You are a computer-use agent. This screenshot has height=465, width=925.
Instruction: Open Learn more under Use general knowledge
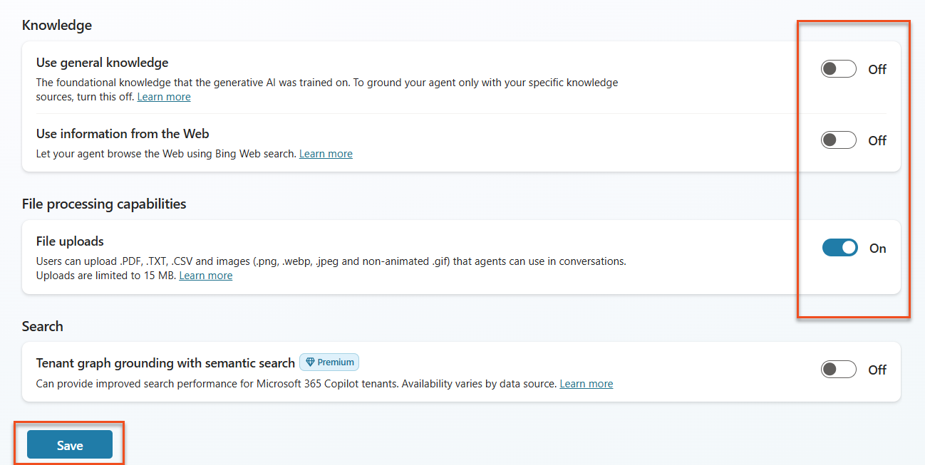pyautogui.click(x=164, y=96)
